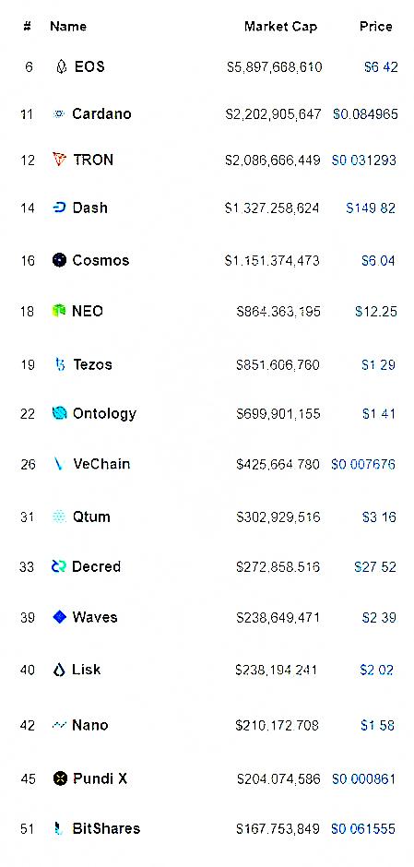The image size is (414, 867).
Task: Click the blue Dash logo icon
Action: click(x=59, y=208)
